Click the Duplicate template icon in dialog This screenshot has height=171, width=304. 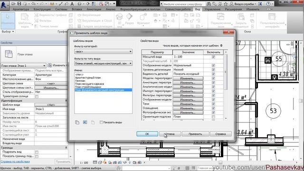(77, 123)
